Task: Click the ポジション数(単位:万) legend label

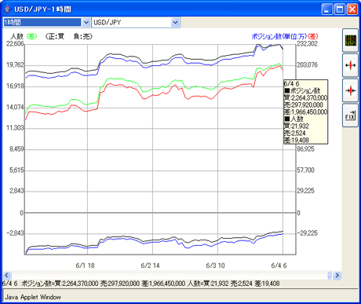Action: pyautogui.click(x=279, y=36)
